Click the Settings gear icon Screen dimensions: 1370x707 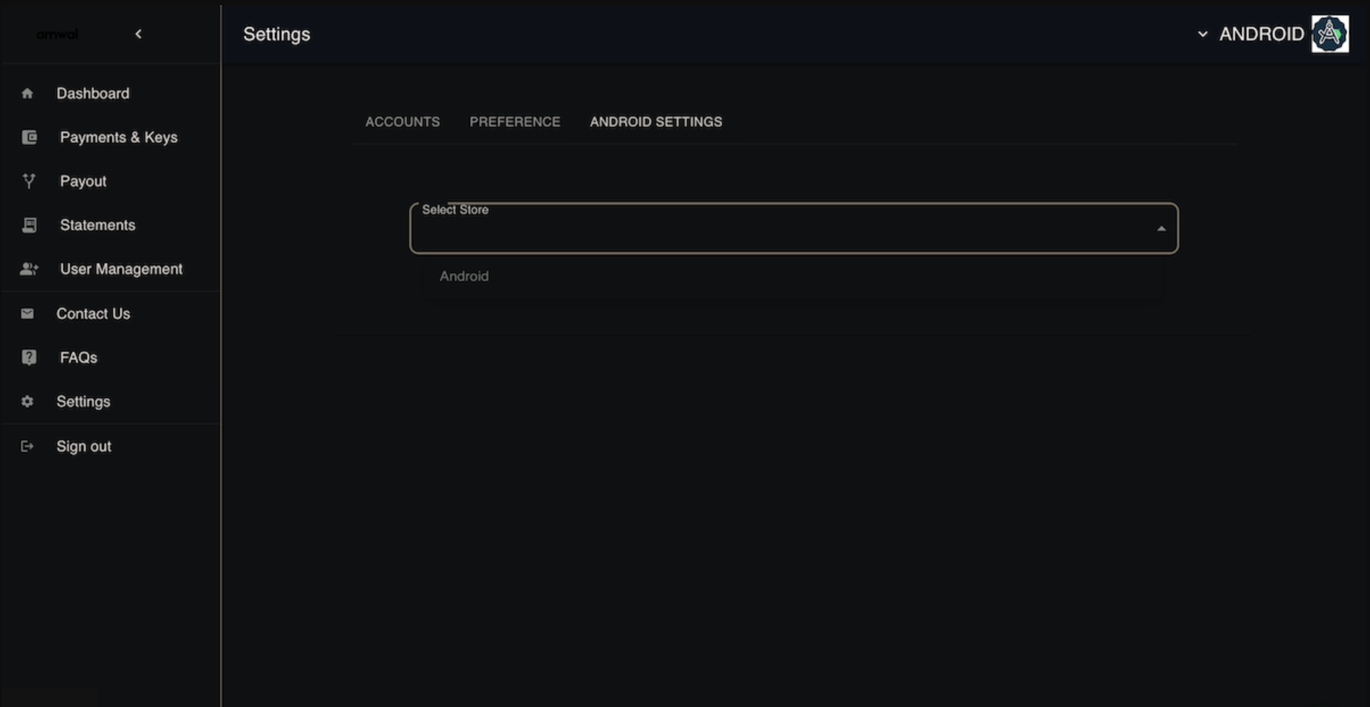(x=27, y=402)
